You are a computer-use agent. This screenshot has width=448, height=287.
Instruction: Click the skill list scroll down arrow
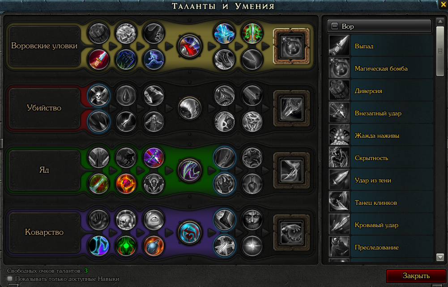pyautogui.click(x=440, y=257)
